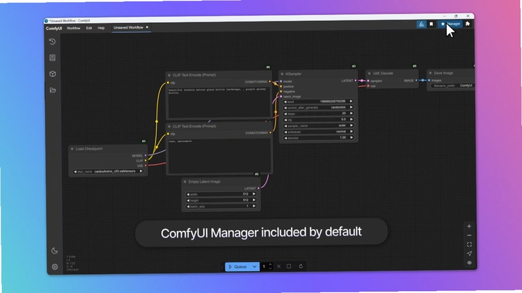The width and height of the screenshot is (522, 293).
Task: Collapse the Load Checkpoint node
Action: [72, 149]
